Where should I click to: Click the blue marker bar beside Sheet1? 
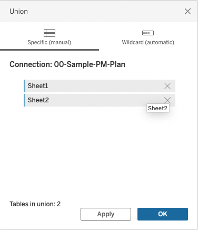pyautogui.click(x=25, y=86)
